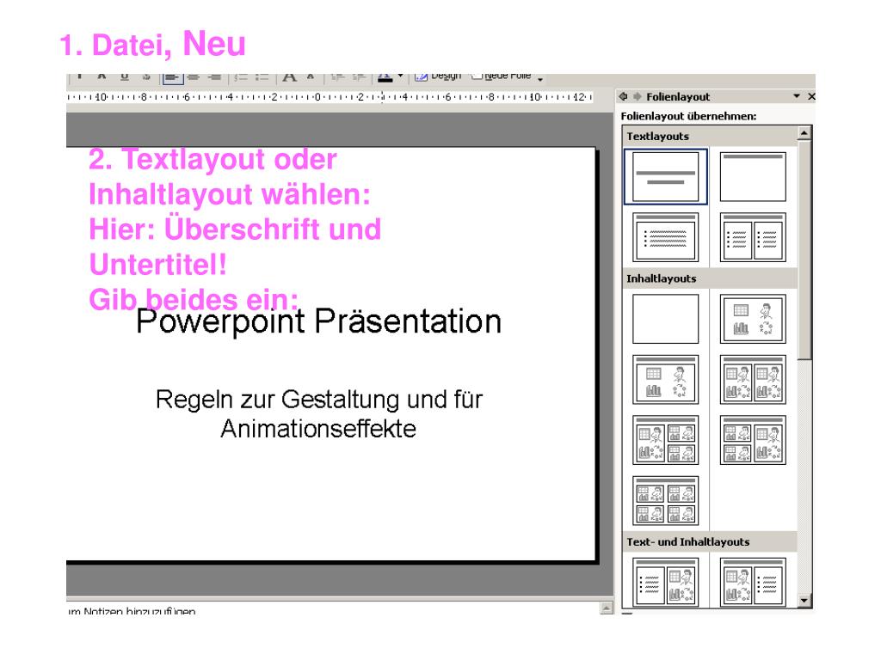Increase indent level in toolbar
This screenshot has width=881, height=660.
coord(359,77)
